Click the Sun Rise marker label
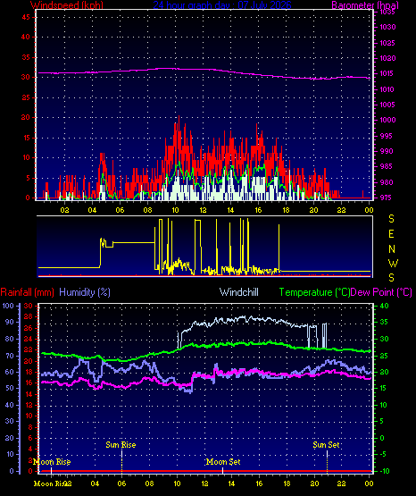The image size is (416, 496). click(121, 445)
